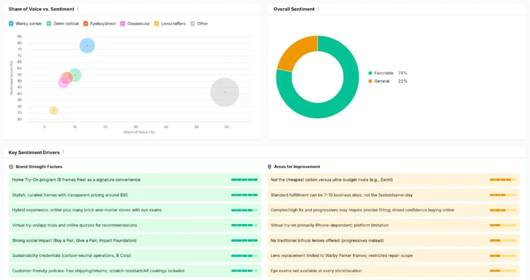This screenshot has height=280, width=530.
Task: Select 'Home Try-On program (5 frames free)' text
Action: point(49,180)
